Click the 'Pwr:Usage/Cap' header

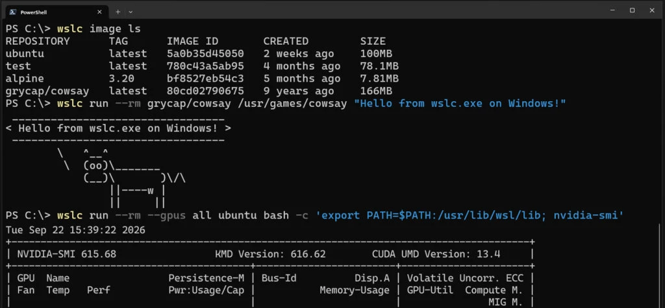coord(206,290)
